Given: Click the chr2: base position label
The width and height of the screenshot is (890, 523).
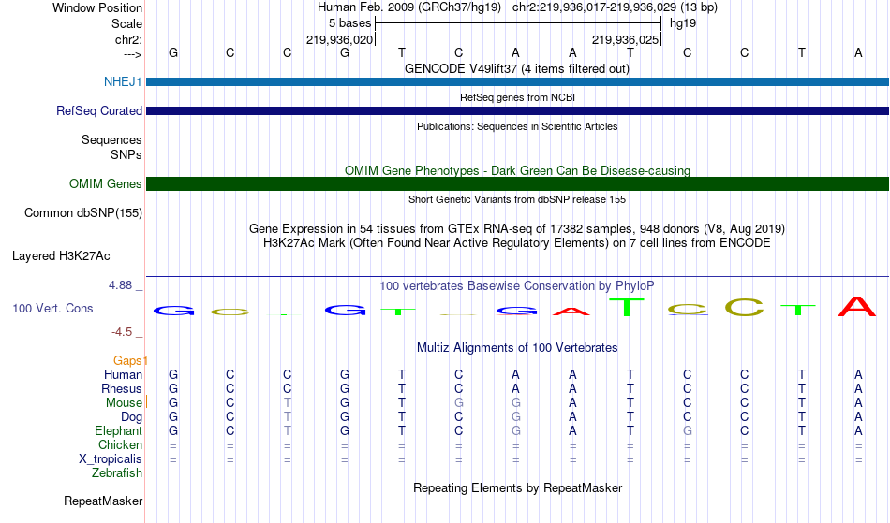Looking at the screenshot, I should (x=128, y=39).
